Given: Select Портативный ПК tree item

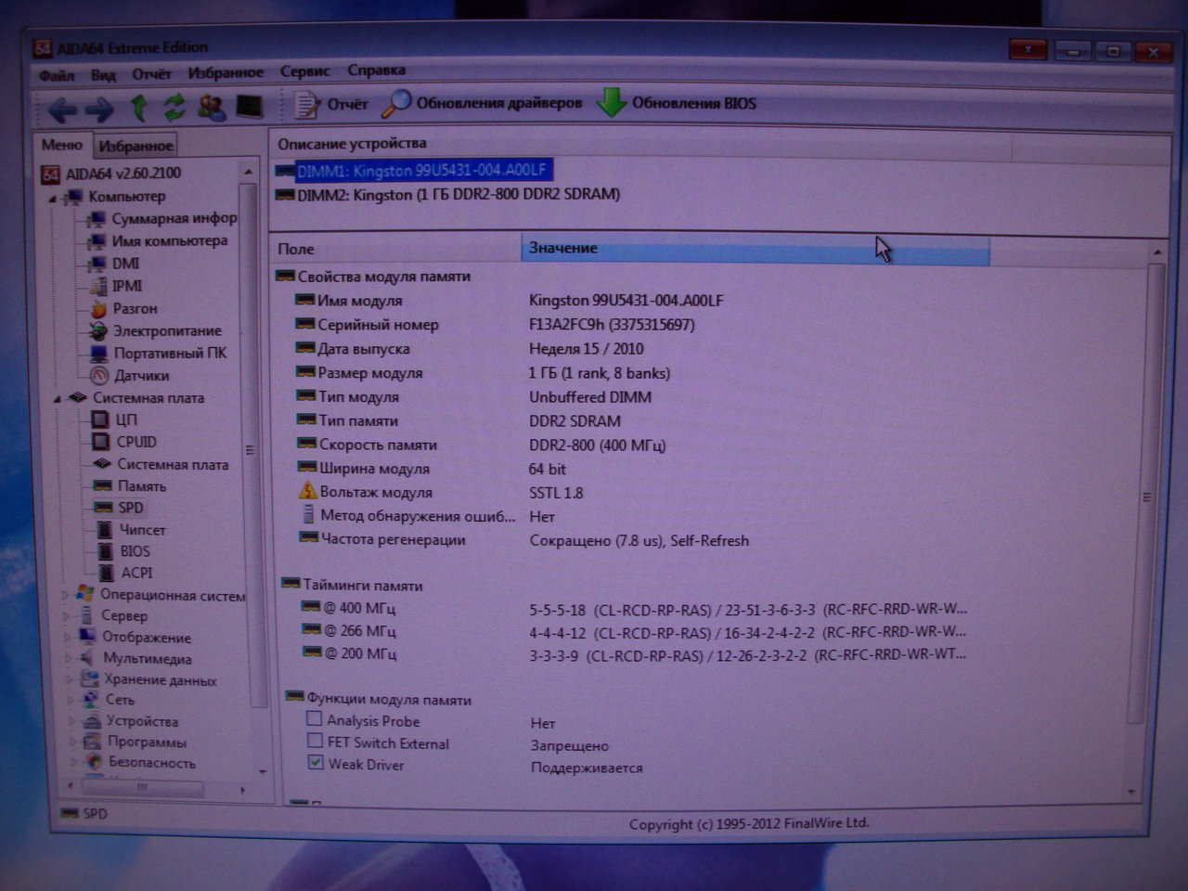Looking at the screenshot, I should tap(159, 354).
